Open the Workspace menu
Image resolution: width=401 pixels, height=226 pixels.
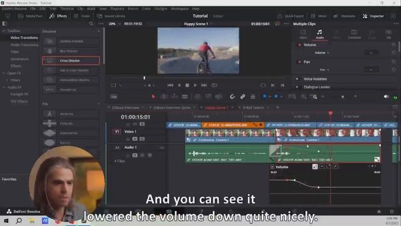coord(180,8)
